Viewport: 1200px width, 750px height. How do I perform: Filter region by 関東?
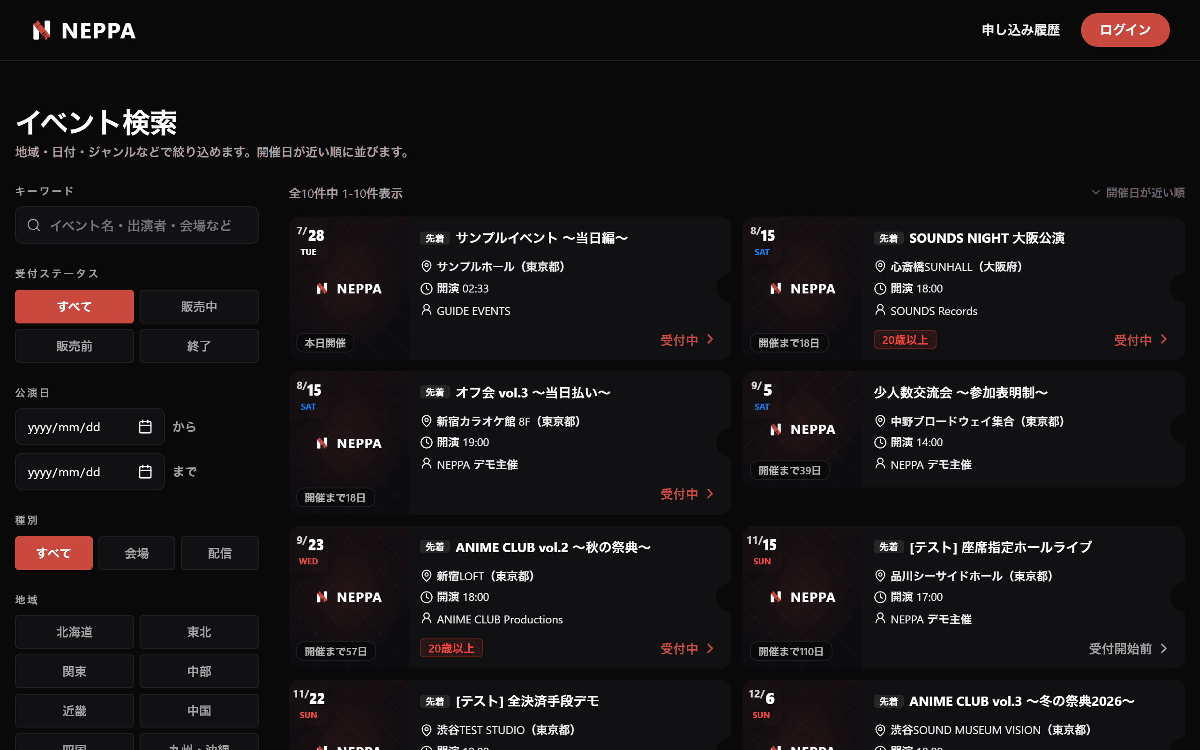pyautogui.click(x=75, y=671)
